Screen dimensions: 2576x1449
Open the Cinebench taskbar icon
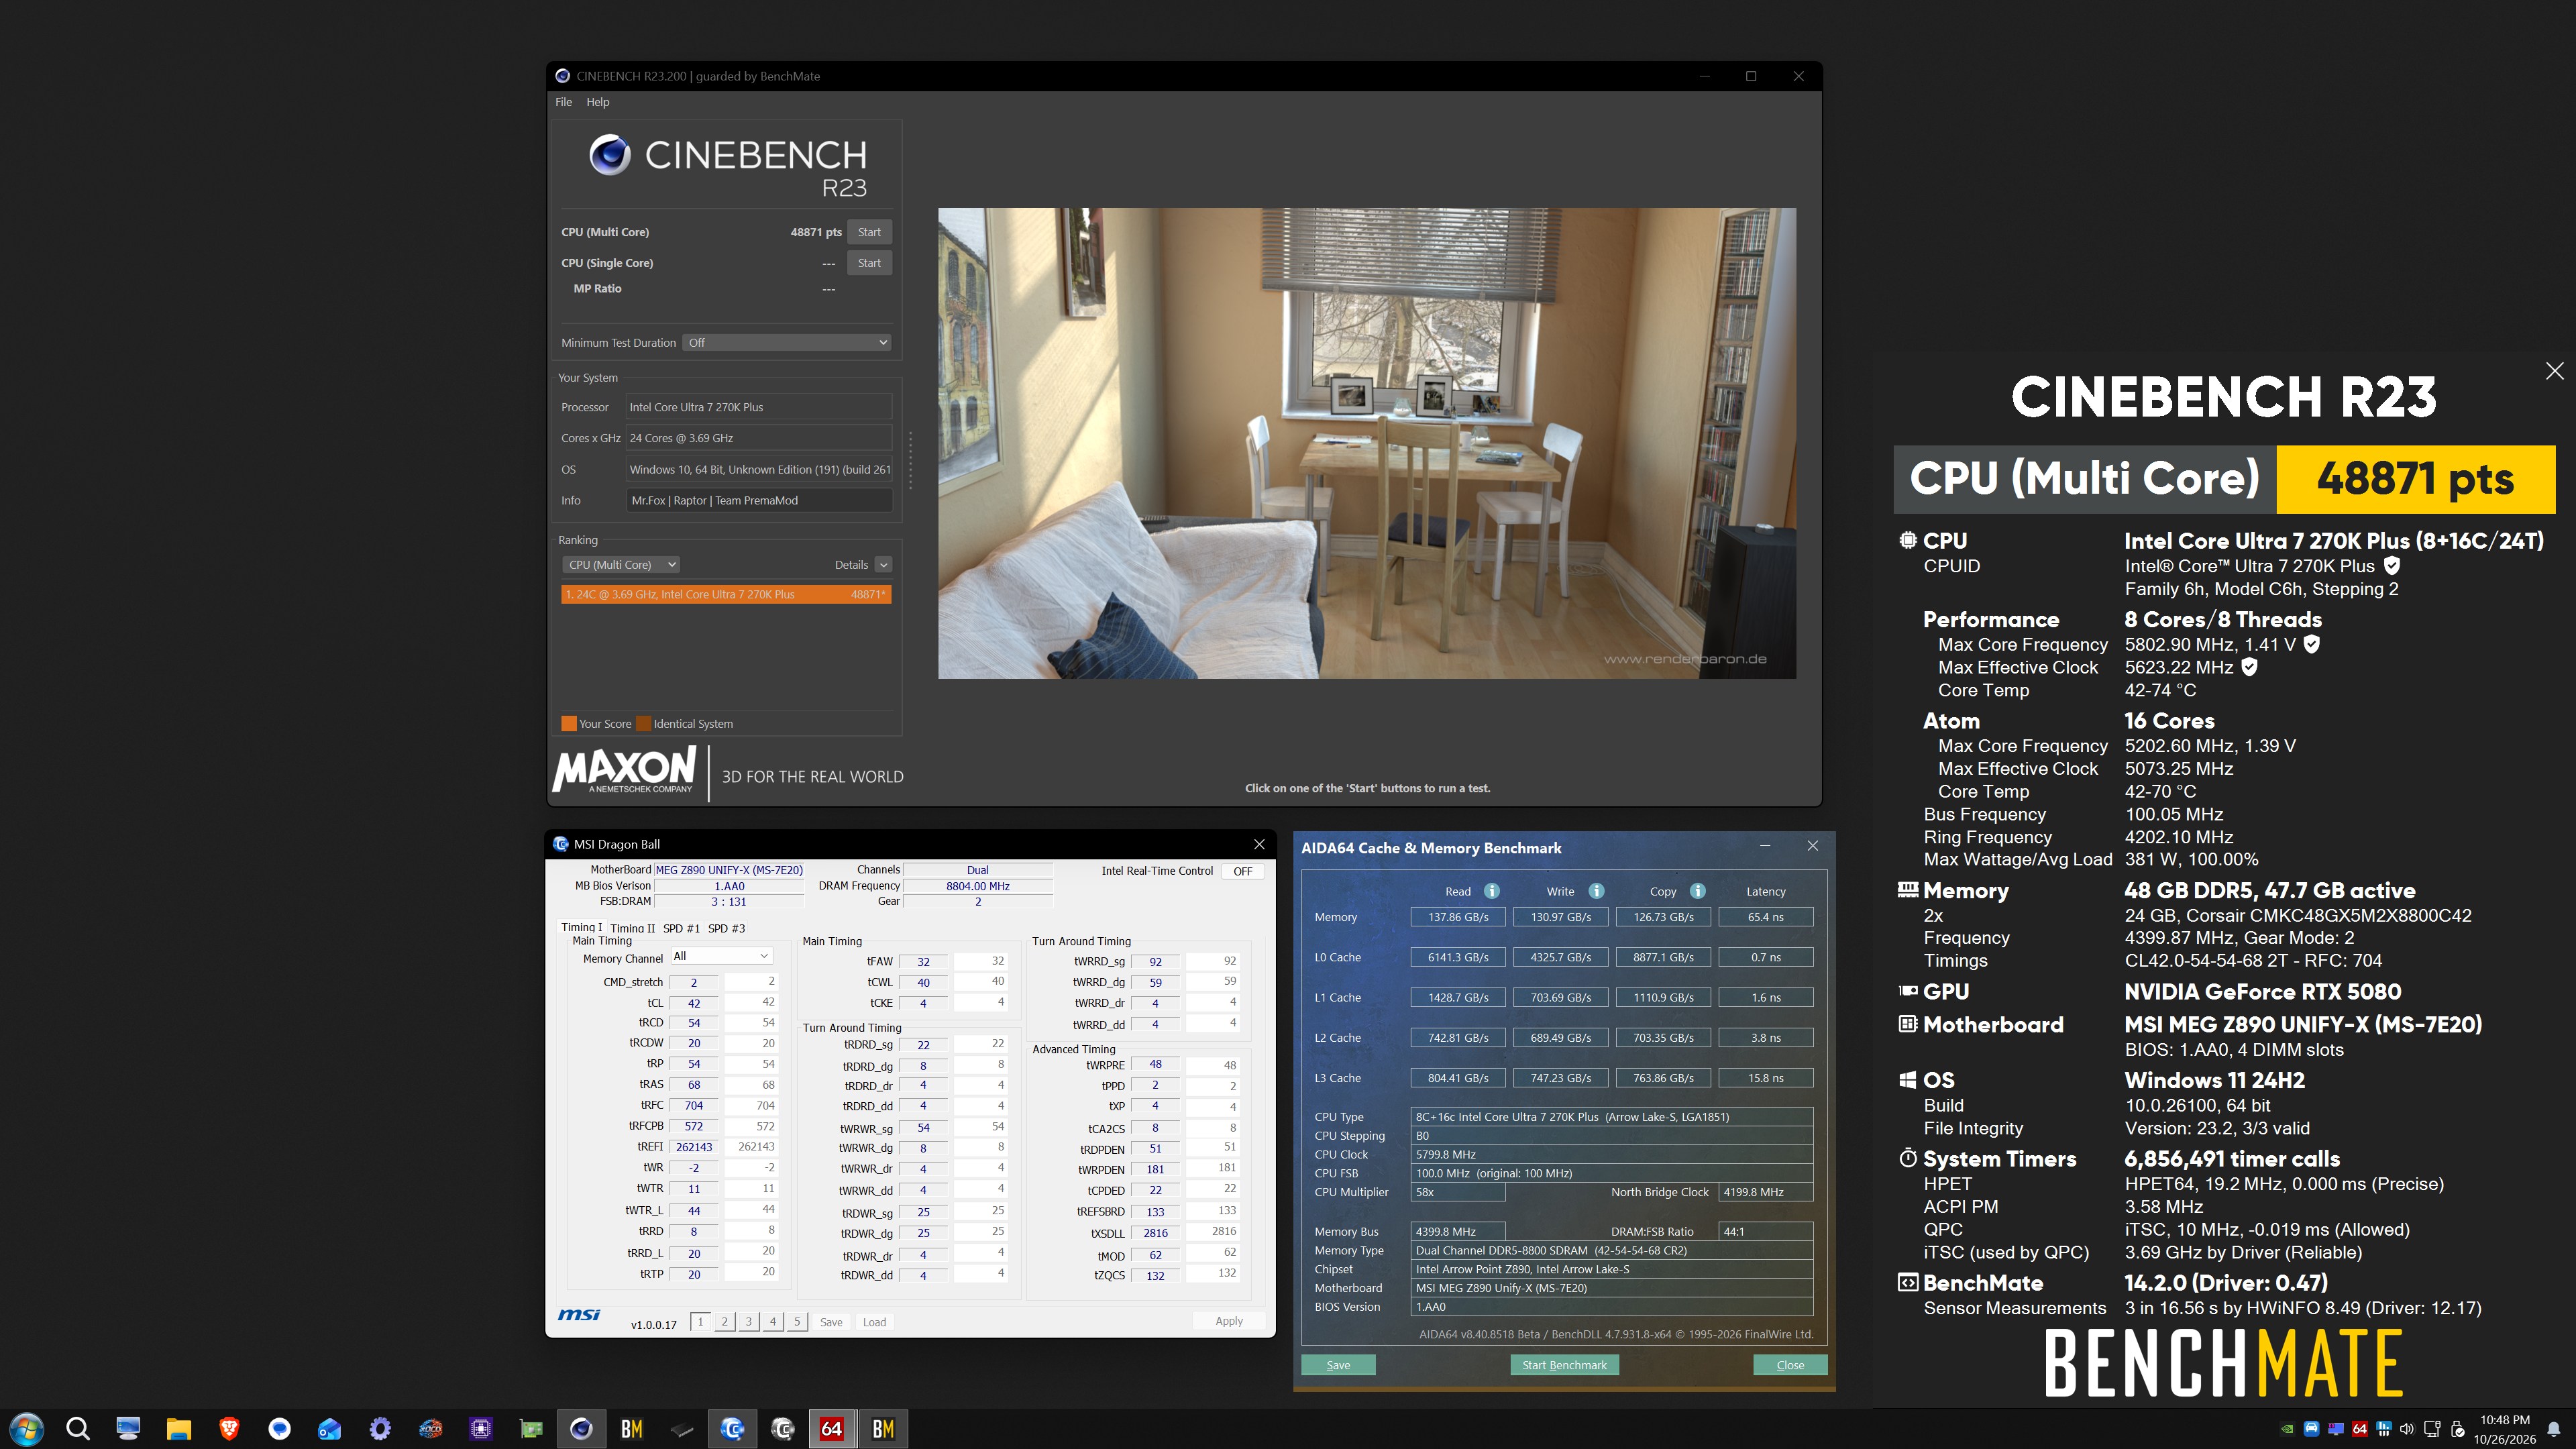[581, 1429]
